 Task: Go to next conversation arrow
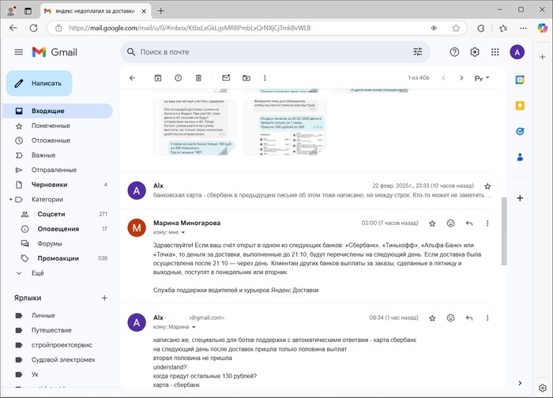tap(461, 78)
